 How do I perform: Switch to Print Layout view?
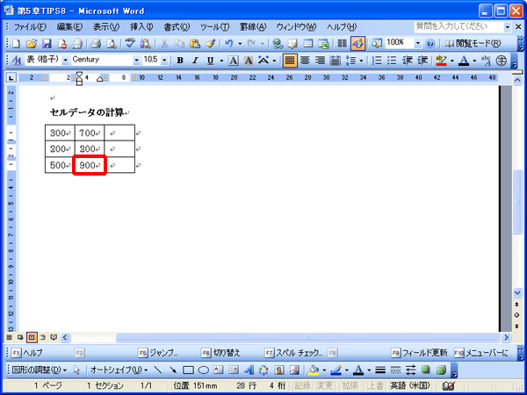point(32,337)
